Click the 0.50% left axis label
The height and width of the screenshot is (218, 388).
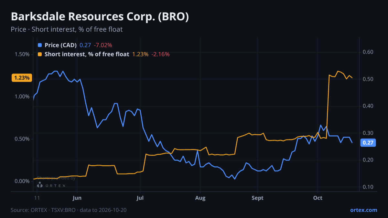(x=22, y=139)
